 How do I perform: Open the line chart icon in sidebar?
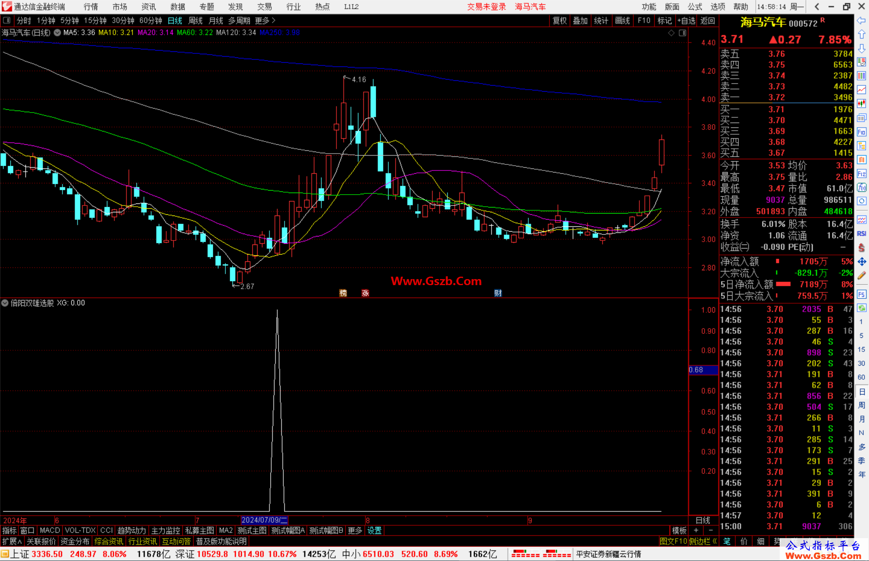[861, 90]
